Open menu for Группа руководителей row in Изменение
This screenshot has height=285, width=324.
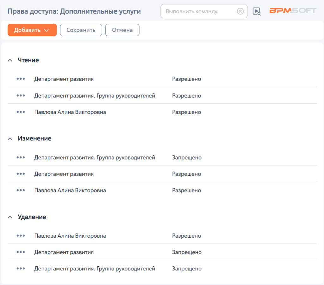21,157
